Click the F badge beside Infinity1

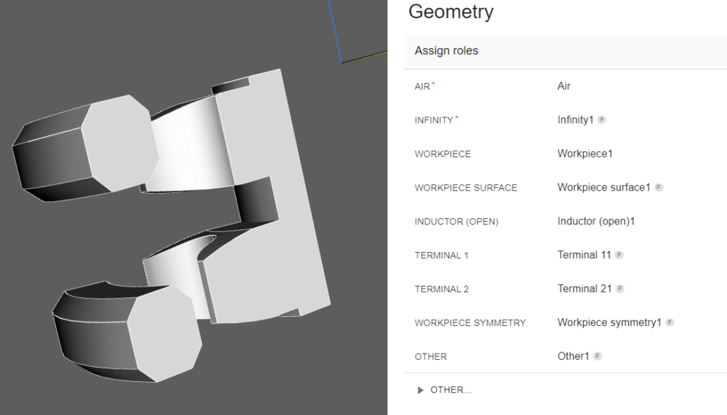(x=601, y=120)
